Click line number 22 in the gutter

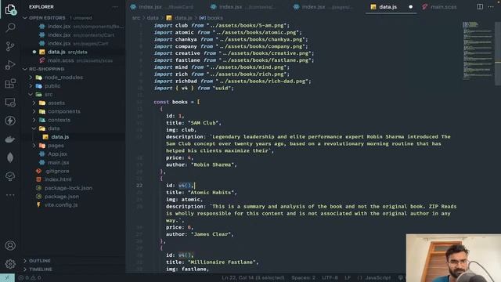click(139, 186)
